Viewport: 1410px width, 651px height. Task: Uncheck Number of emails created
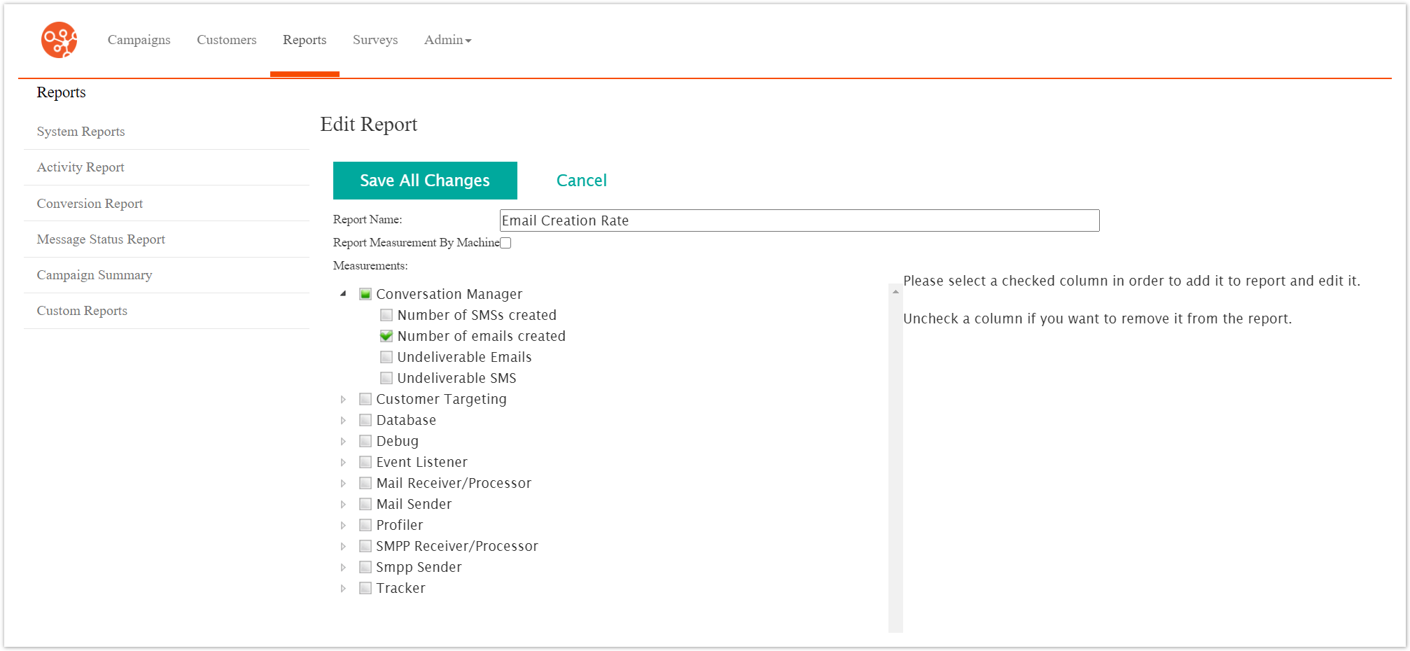(x=386, y=336)
